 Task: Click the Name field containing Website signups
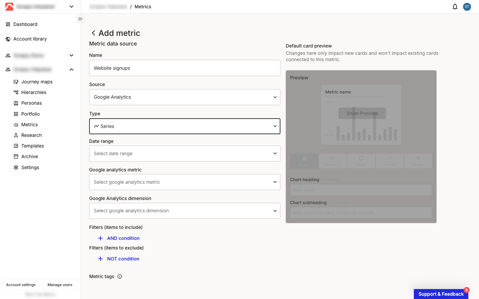(x=185, y=68)
